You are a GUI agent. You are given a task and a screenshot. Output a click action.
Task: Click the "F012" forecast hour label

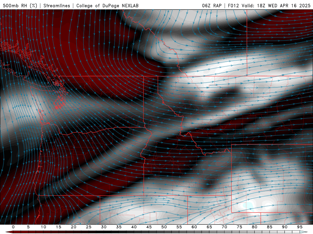(233, 5)
